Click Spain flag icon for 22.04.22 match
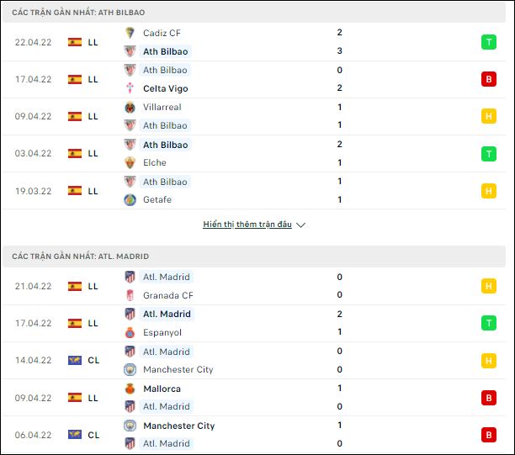 coord(75,42)
